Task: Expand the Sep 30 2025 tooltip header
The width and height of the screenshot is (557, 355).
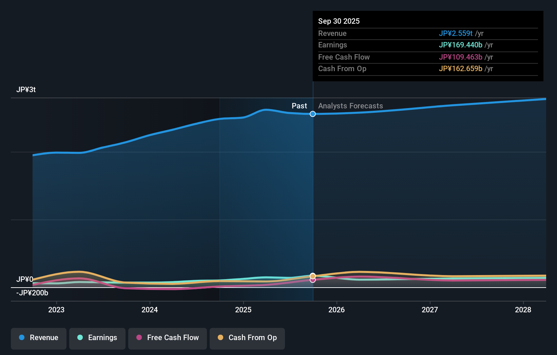Action: tap(339, 21)
